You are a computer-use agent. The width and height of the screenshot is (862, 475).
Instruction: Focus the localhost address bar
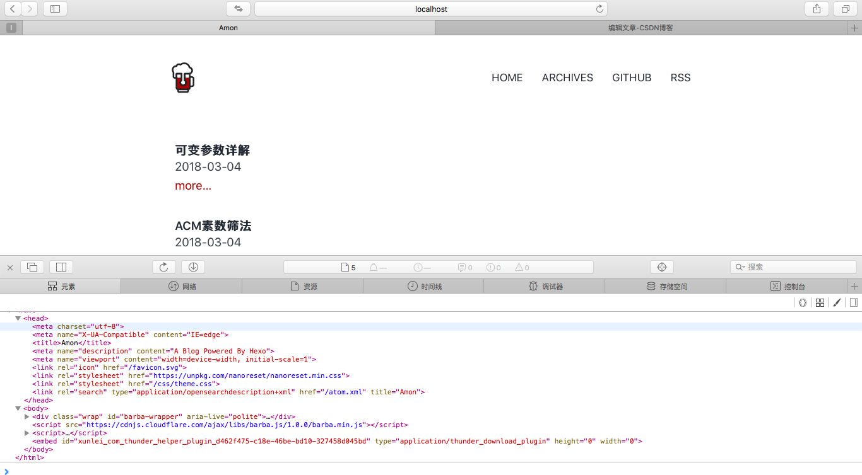pyautogui.click(x=431, y=9)
